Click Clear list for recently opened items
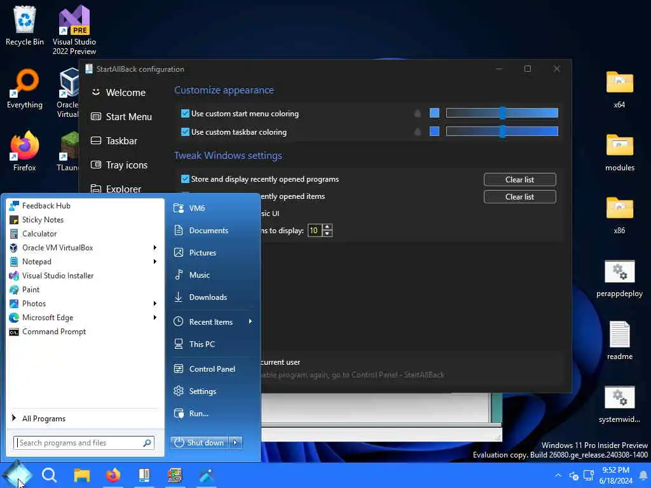 tap(520, 197)
